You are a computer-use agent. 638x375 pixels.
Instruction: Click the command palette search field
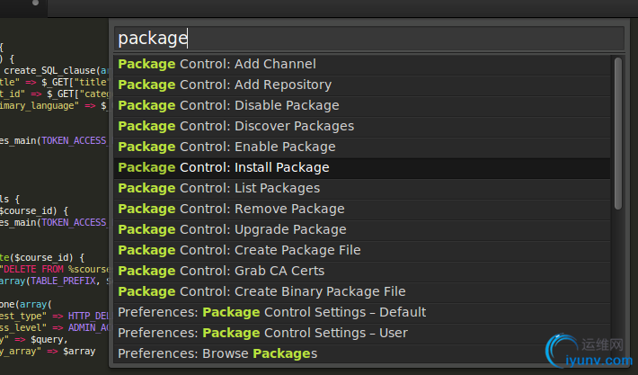click(369, 39)
